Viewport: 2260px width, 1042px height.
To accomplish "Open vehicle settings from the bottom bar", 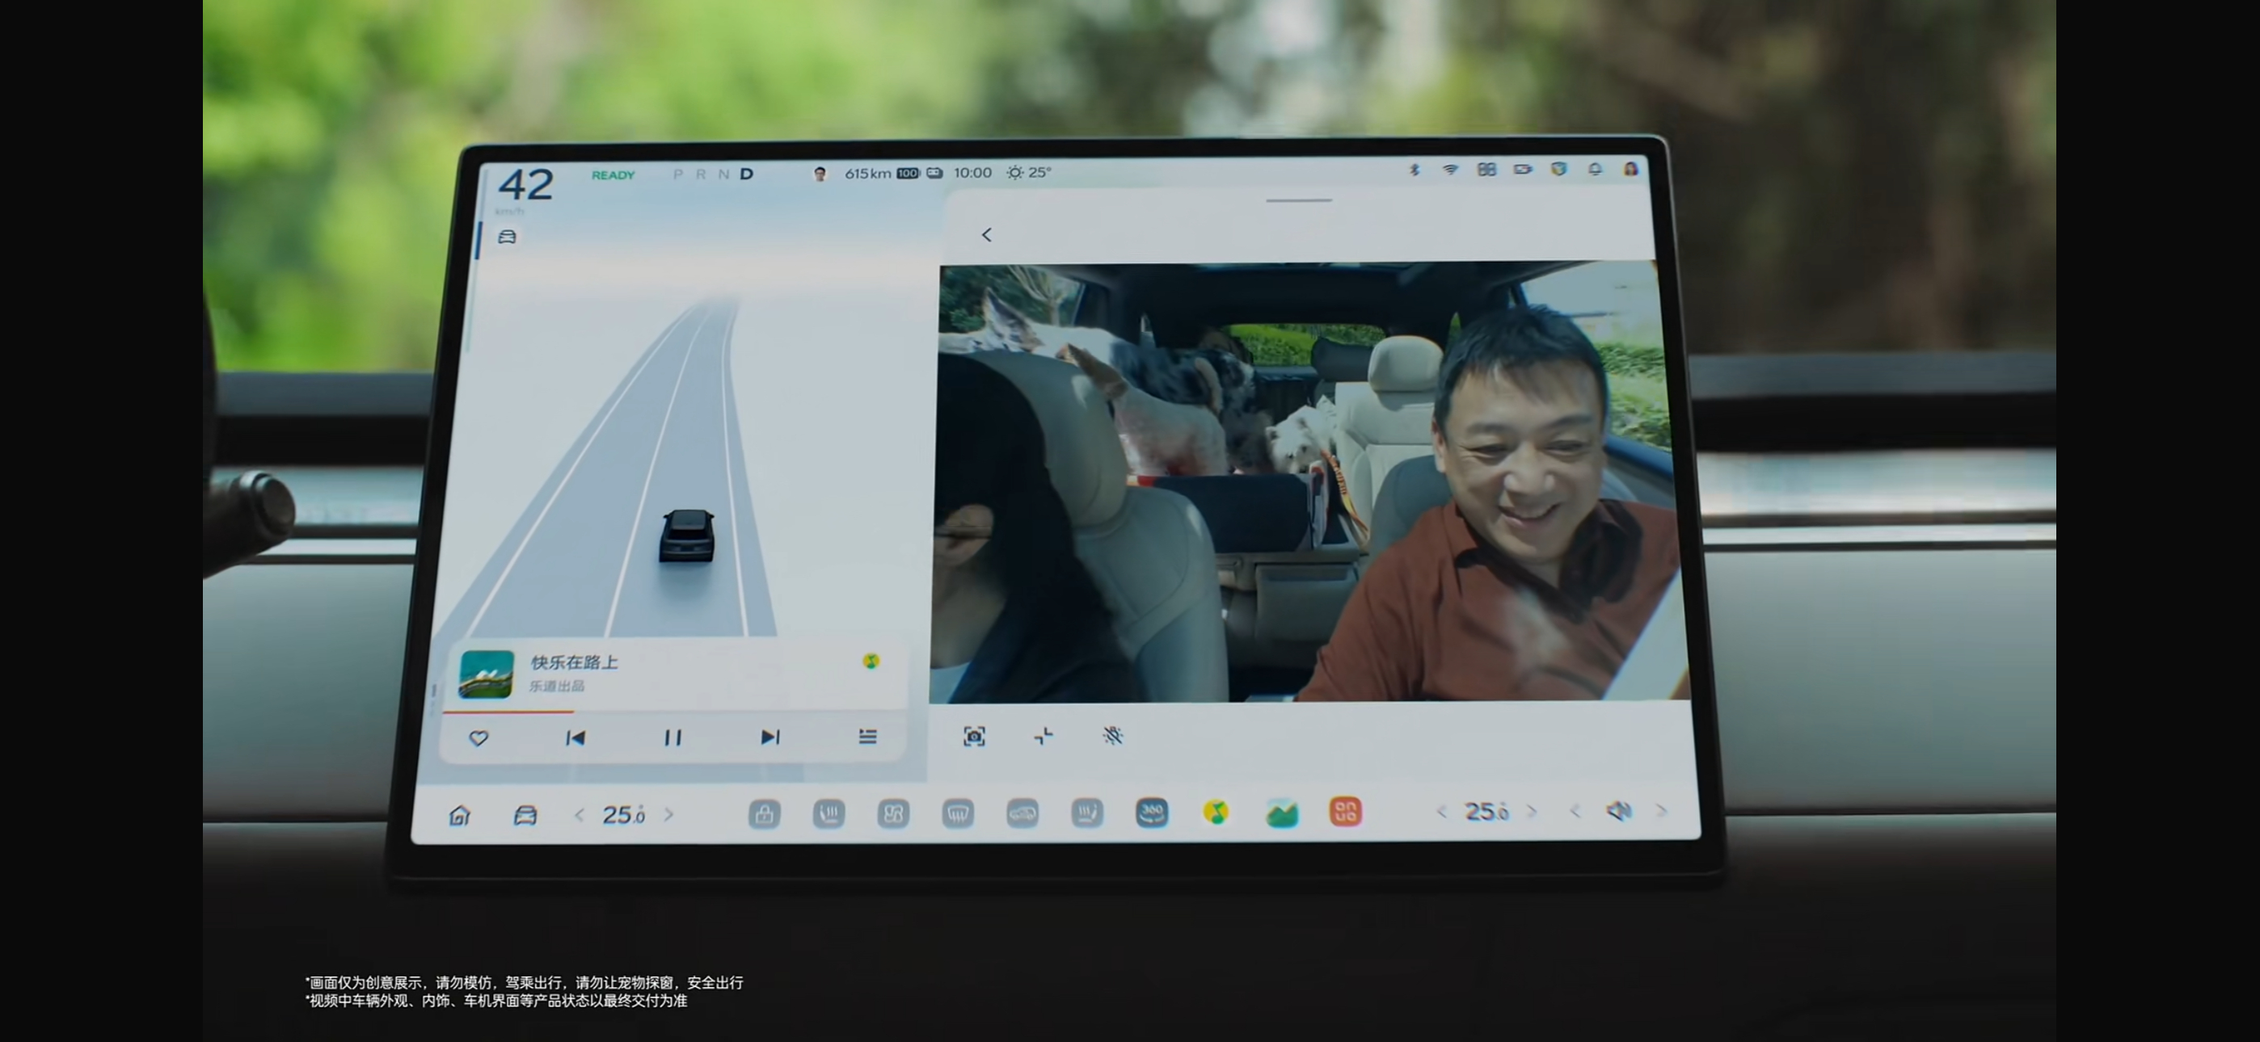I will [x=525, y=816].
